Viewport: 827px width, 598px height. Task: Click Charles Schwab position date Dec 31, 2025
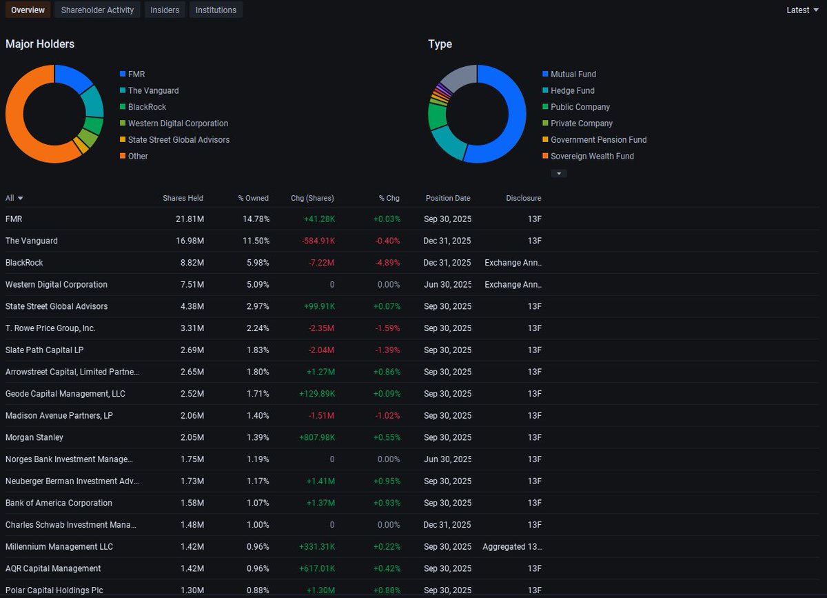click(x=447, y=525)
